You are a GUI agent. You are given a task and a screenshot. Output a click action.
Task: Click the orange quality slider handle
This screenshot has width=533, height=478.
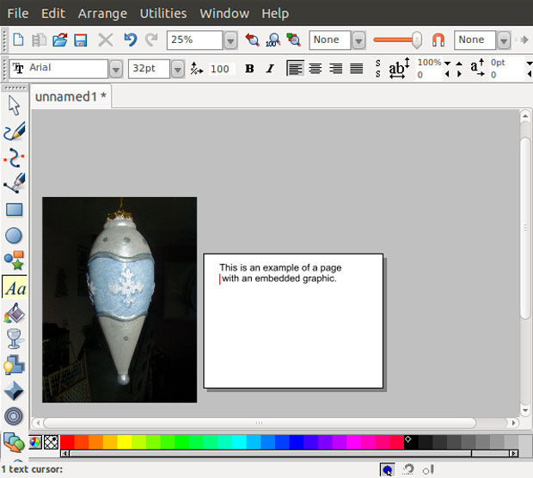(416, 40)
